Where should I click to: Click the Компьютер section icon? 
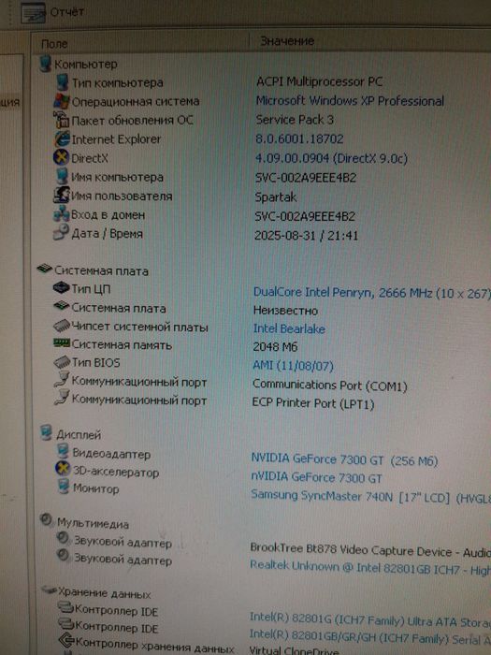(45, 64)
